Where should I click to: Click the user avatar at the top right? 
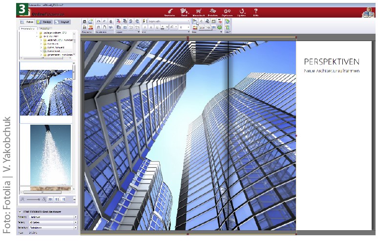(368, 12)
